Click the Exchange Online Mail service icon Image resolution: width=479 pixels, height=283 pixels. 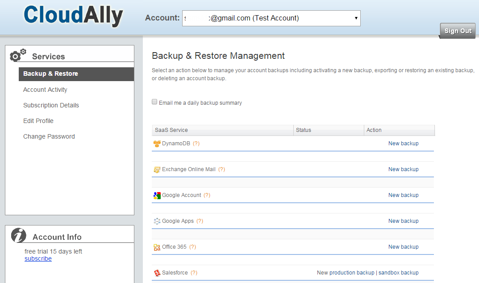157,169
